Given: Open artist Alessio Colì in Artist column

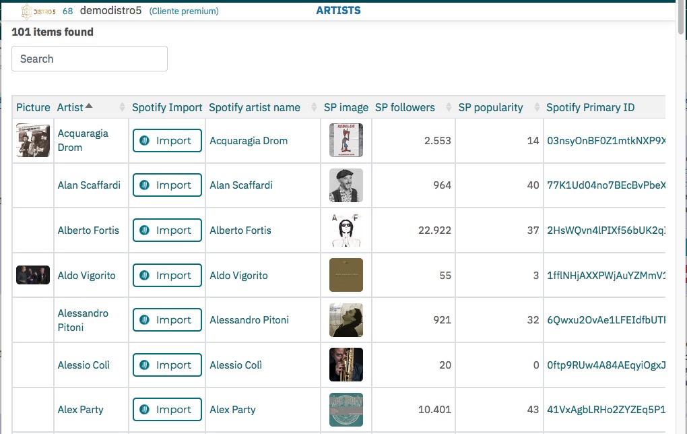Looking at the screenshot, I should (84, 365).
